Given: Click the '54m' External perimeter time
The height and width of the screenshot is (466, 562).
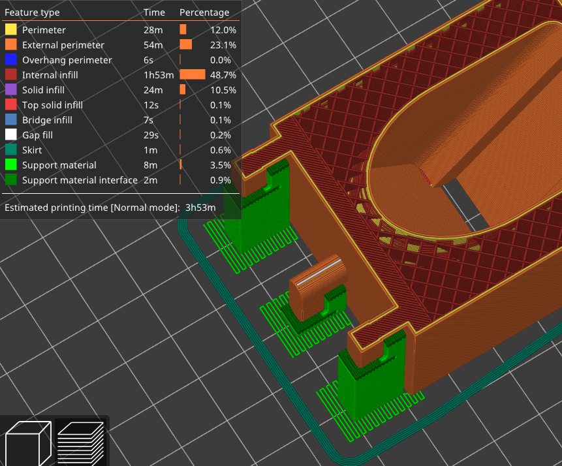Looking at the screenshot, I should [153, 45].
